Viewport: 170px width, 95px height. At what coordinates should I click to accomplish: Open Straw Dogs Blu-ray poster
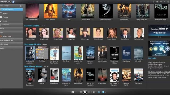(54, 75)
